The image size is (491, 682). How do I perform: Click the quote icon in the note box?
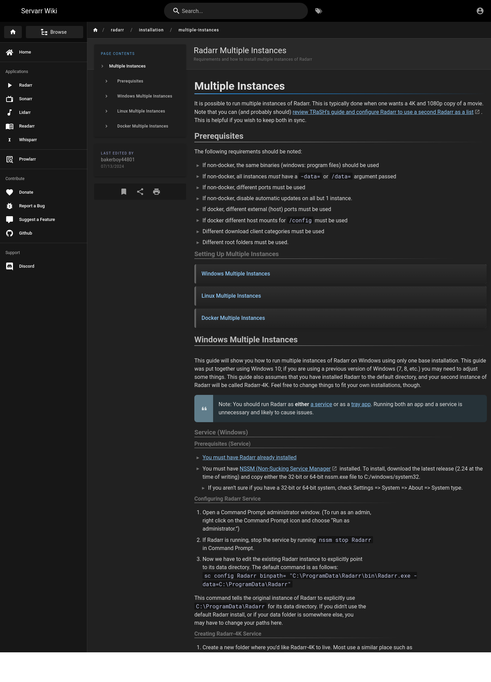[x=204, y=409]
